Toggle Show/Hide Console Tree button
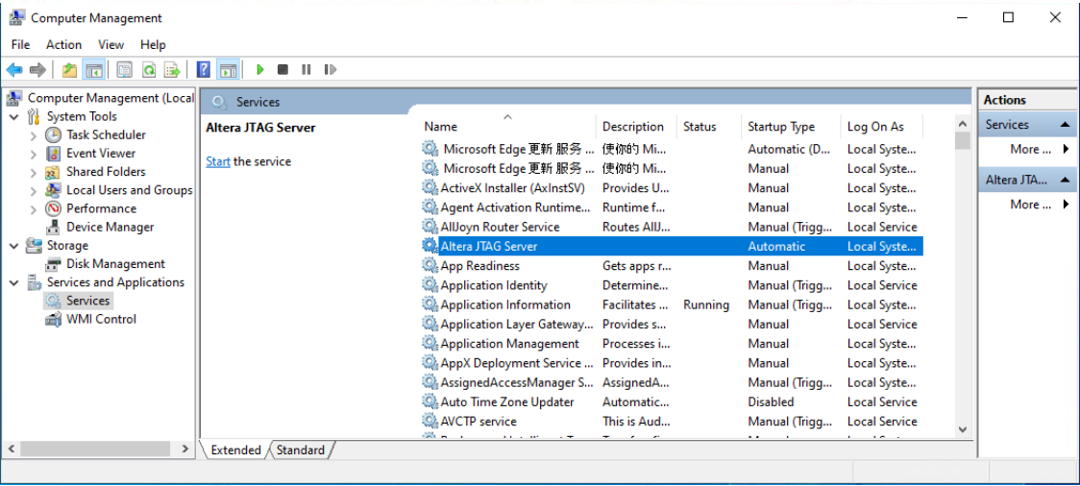The image size is (1080, 486). (93, 69)
